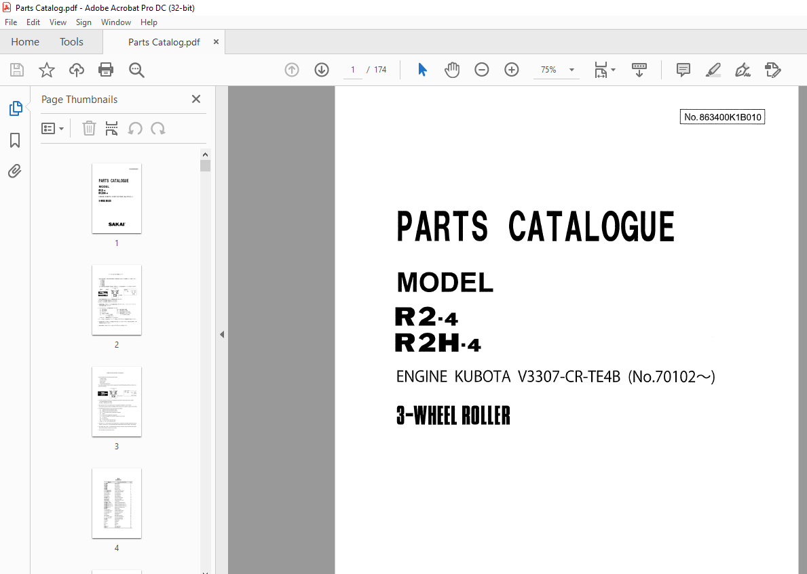Open the Sign menu
This screenshot has width=807, height=574.
(83, 22)
